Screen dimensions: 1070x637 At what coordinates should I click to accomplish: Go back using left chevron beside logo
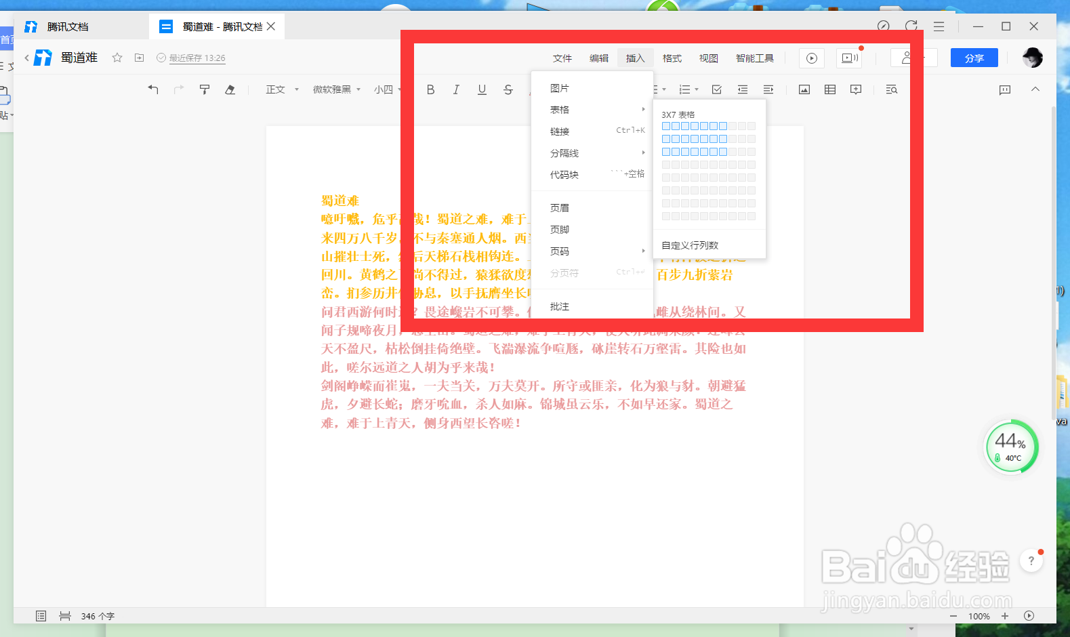pyautogui.click(x=26, y=58)
